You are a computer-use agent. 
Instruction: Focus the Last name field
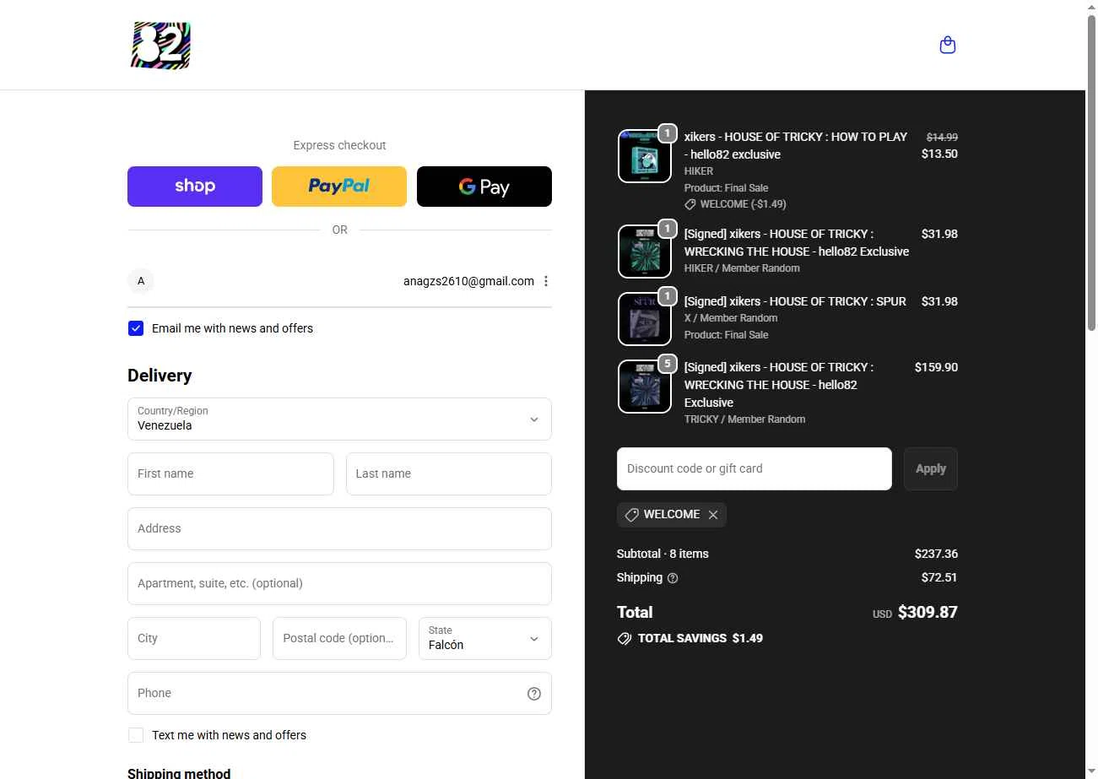click(x=449, y=474)
